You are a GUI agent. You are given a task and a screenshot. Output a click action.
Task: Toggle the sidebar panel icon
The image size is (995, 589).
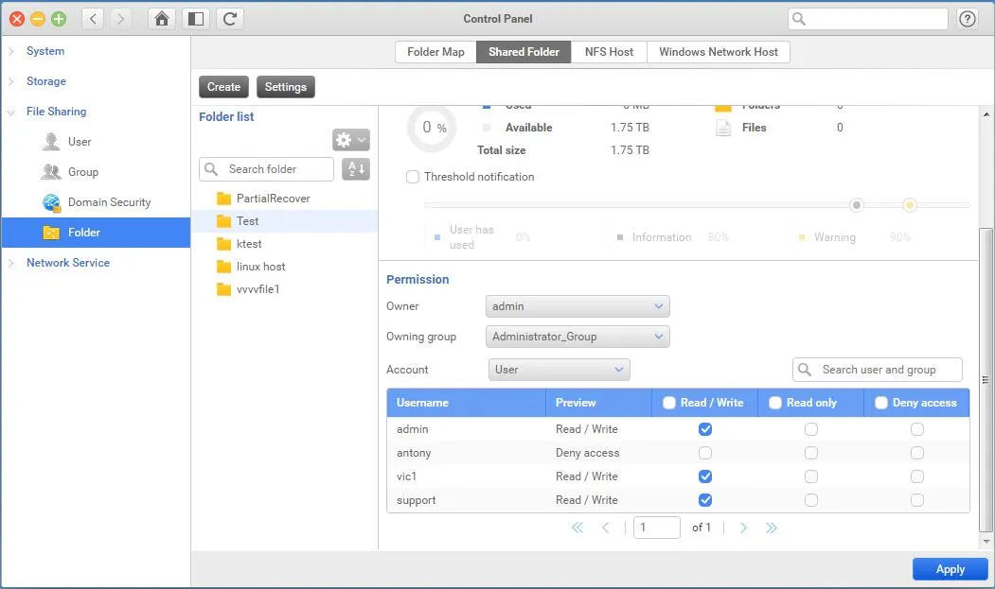pyautogui.click(x=196, y=19)
